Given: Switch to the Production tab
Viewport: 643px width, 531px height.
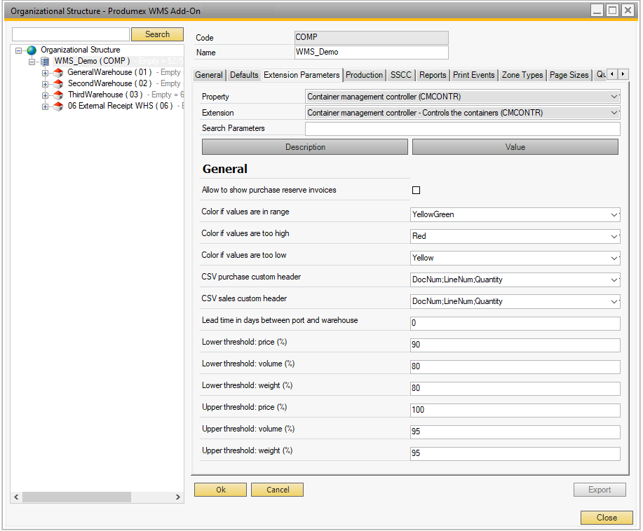Looking at the screenshot, I should (364, 75).
